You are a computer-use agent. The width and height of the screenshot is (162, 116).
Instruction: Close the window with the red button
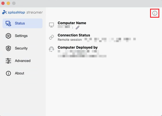3,3
